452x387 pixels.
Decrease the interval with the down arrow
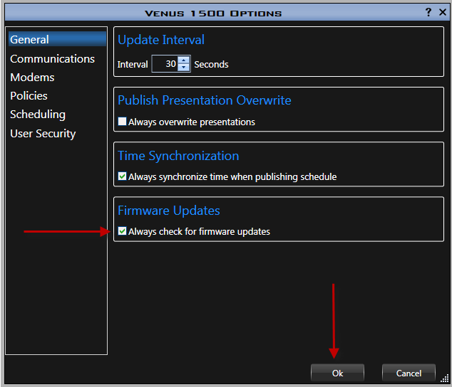[184, 68]
